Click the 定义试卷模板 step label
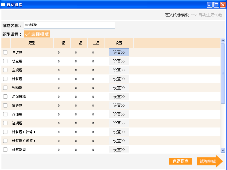Image resolution: width=227 pixels, height=170 pixels. coord(177,15)
